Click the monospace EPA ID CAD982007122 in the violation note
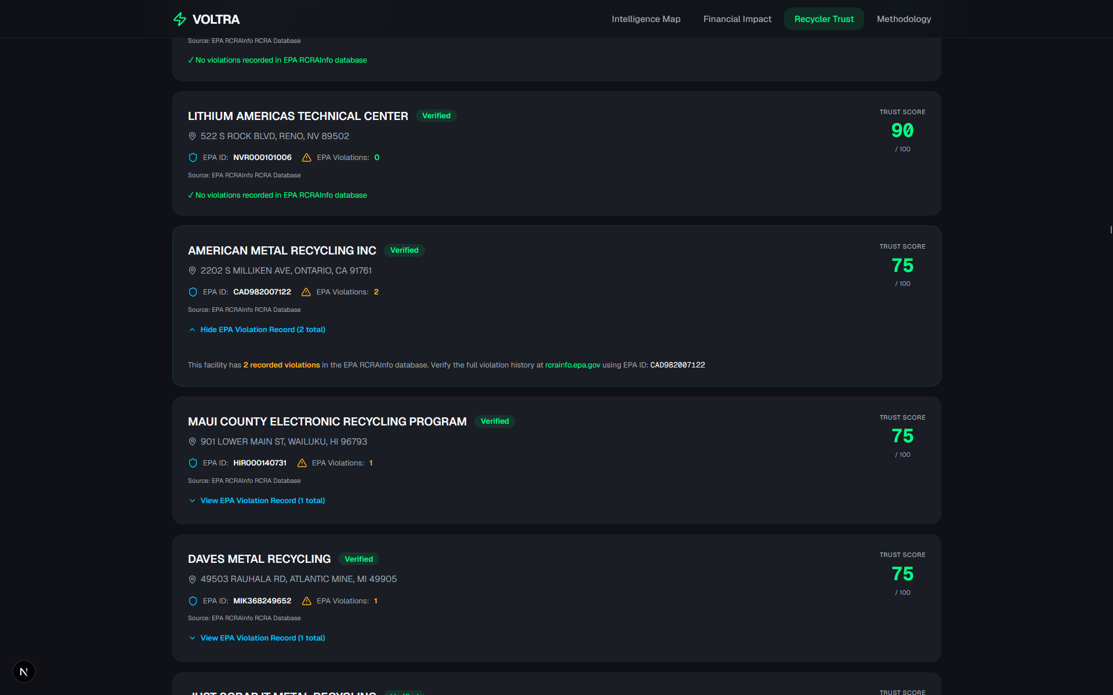This screenshot has width=1113, height=695. click(x=677, y=365)
